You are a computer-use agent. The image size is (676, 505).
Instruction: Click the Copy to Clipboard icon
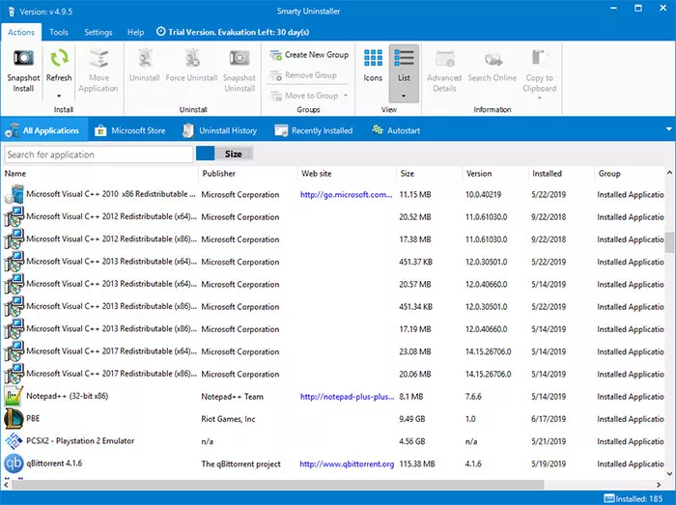tap(540, 58)
